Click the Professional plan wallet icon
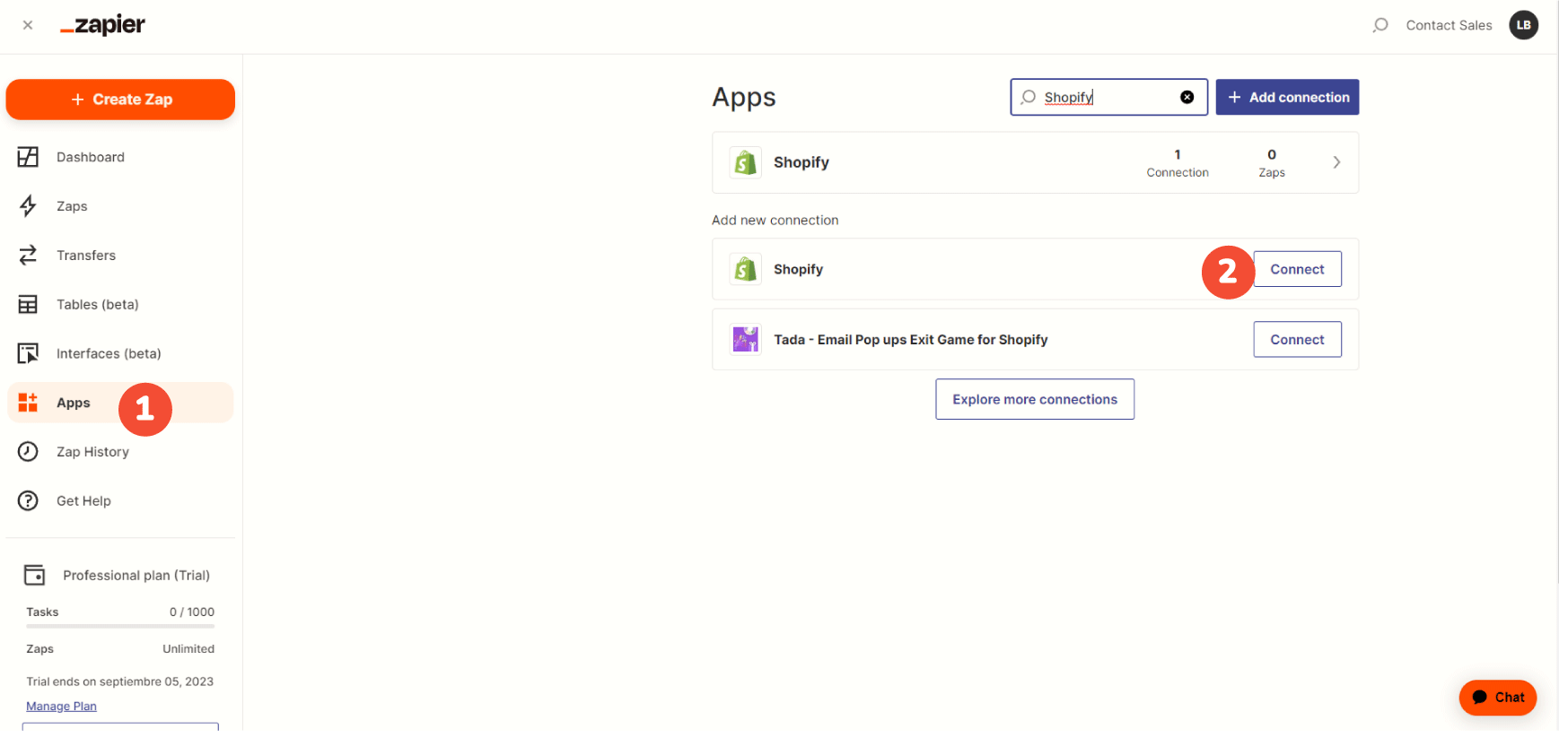1559x738 pixels. pyautogui.click(x=34, y=575)
